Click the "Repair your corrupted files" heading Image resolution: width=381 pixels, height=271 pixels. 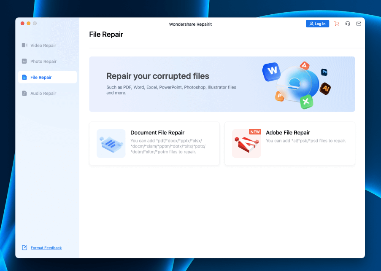158,76
